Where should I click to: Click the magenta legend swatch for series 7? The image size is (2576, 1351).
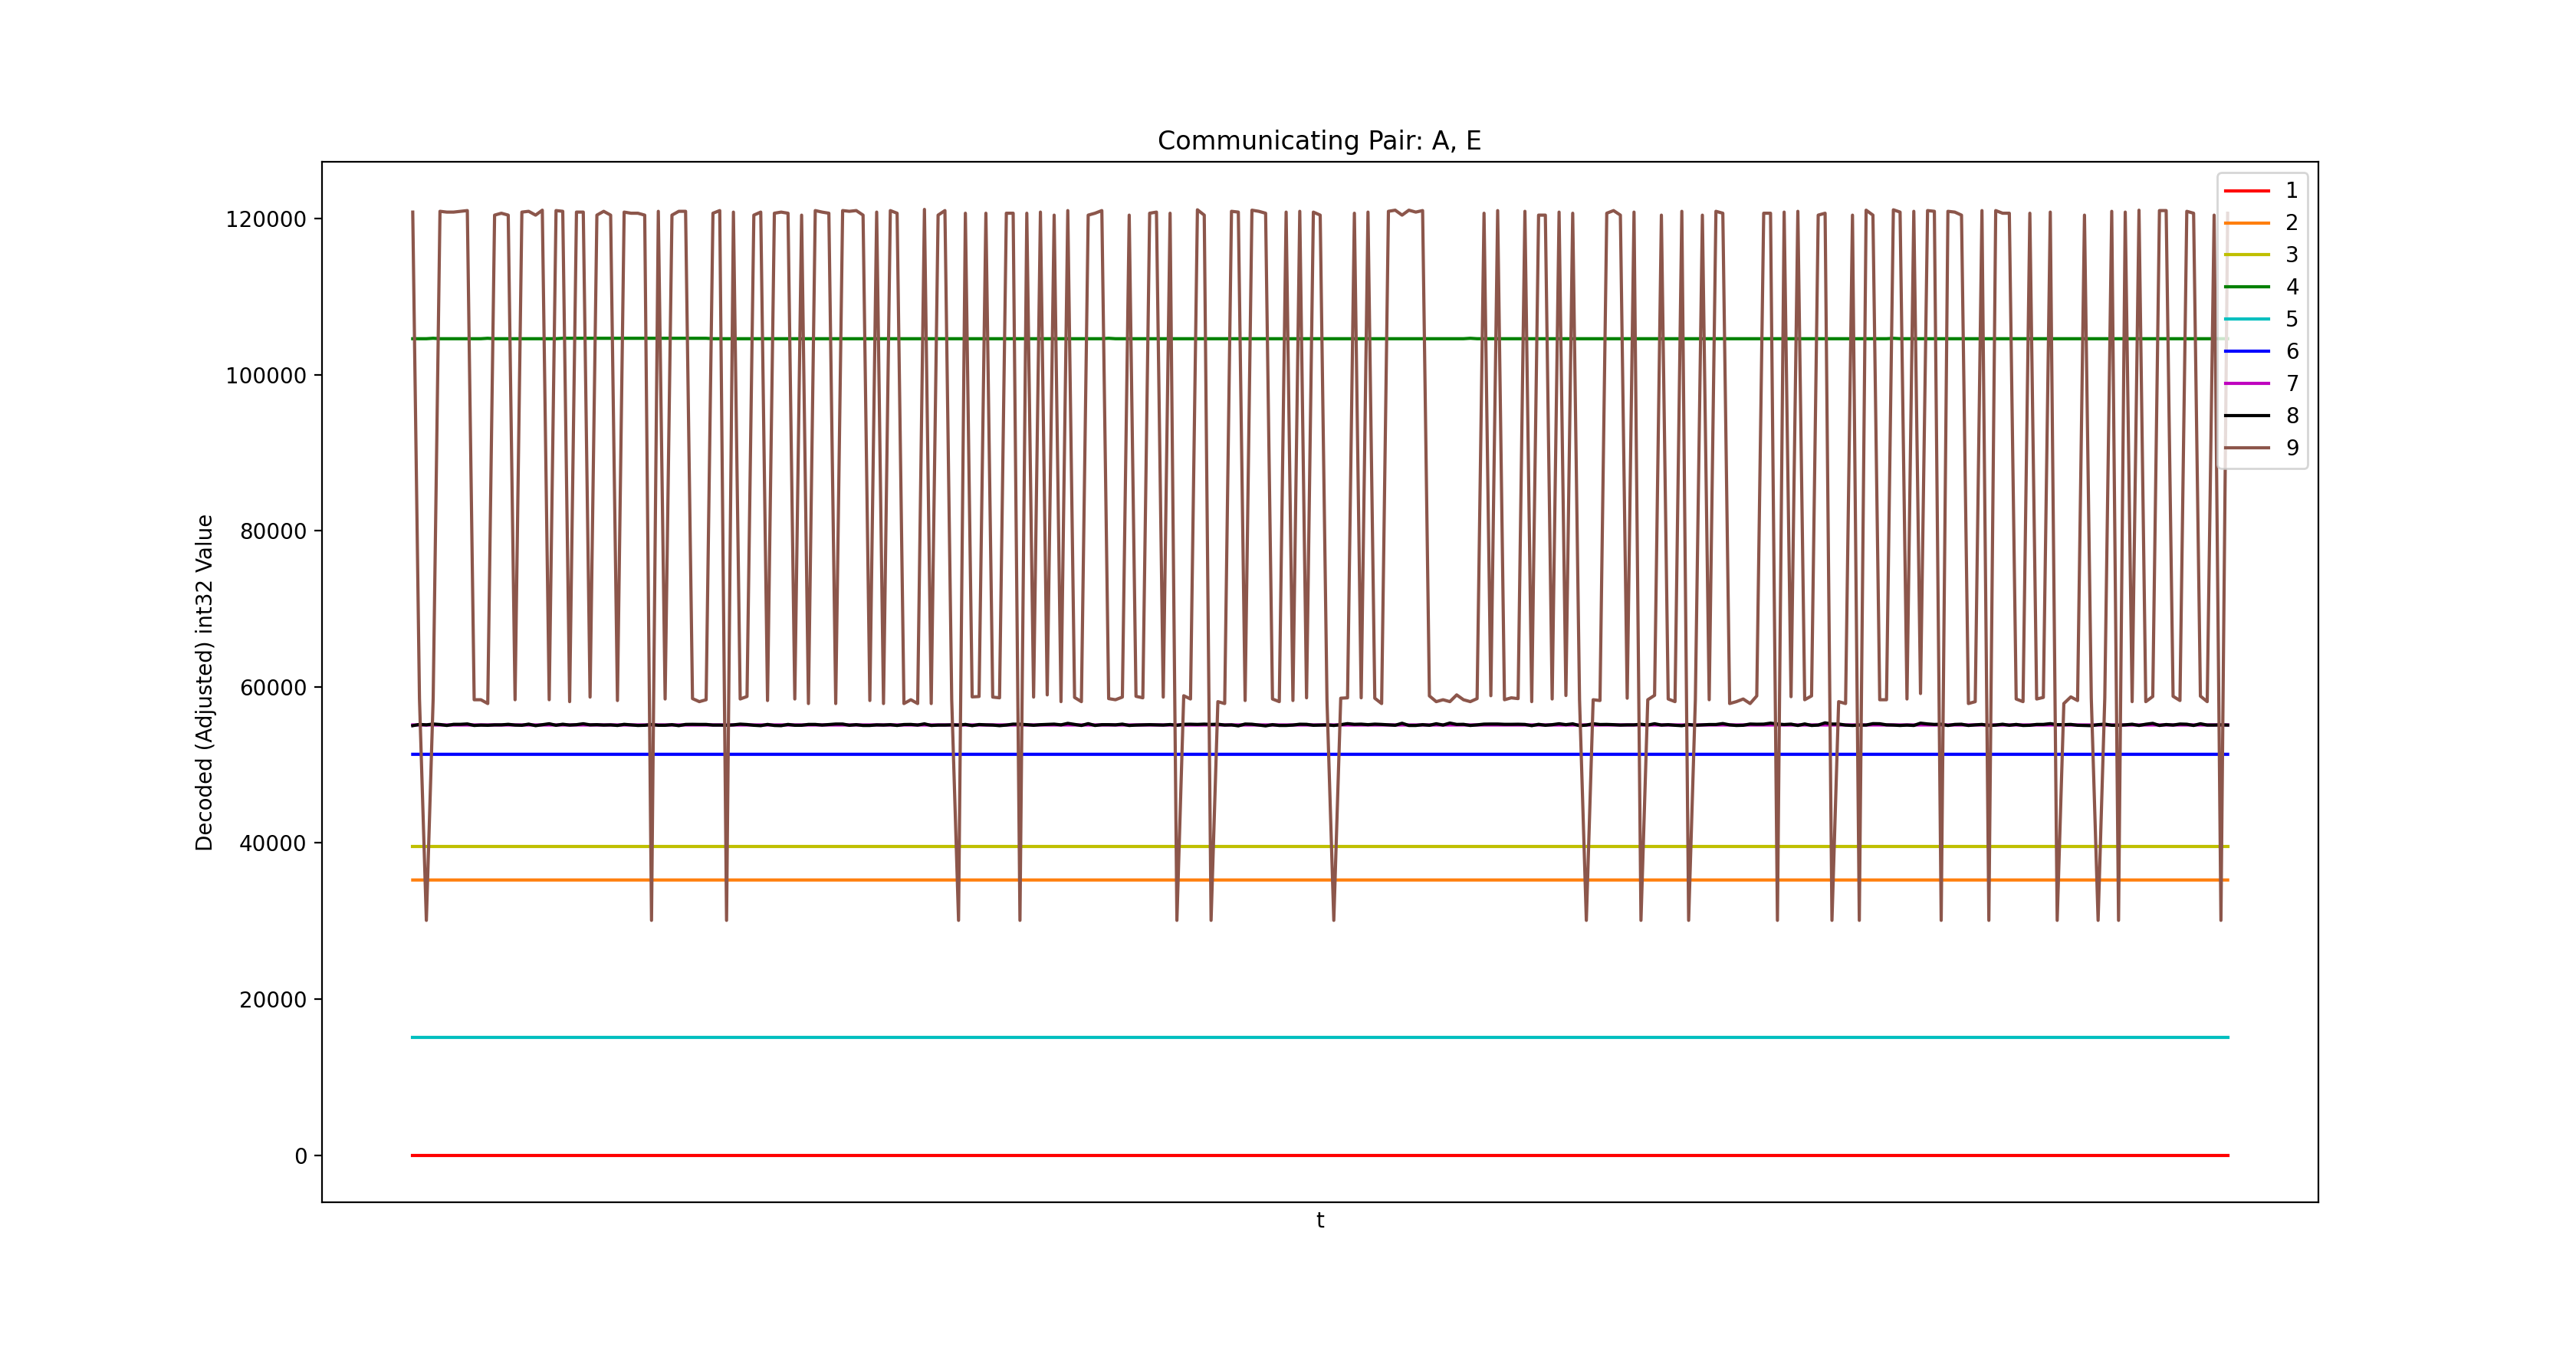(x=2246, y=383)
